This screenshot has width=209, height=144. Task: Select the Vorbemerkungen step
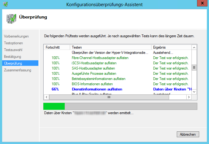pos(16,36)
